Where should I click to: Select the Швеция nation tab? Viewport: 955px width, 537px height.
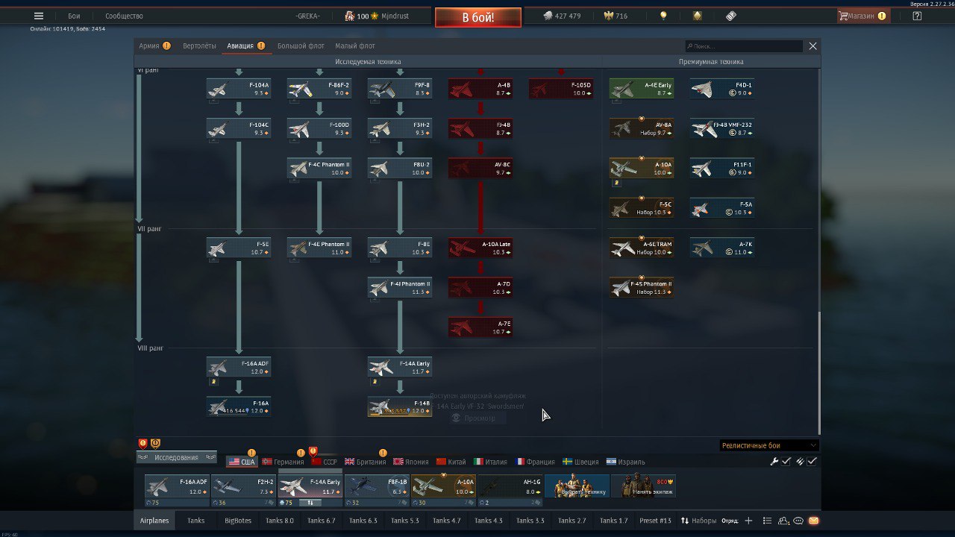coord(581,462)
